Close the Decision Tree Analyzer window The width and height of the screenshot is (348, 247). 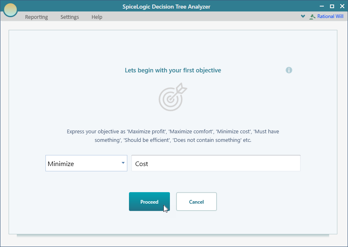342,6
